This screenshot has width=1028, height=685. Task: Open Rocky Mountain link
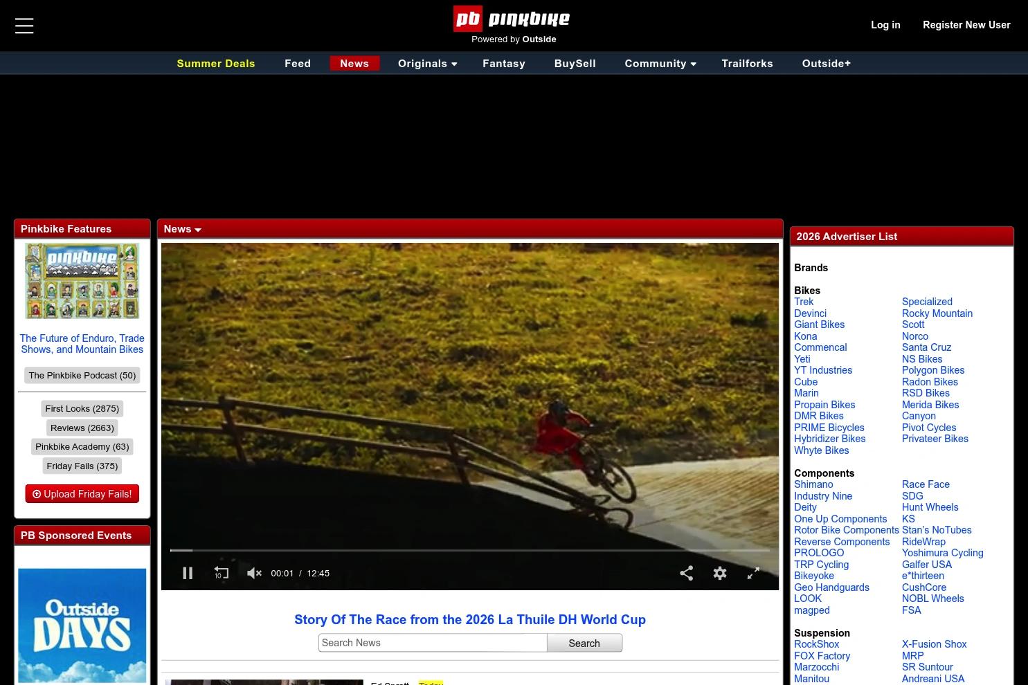click(x=937, y=313)
